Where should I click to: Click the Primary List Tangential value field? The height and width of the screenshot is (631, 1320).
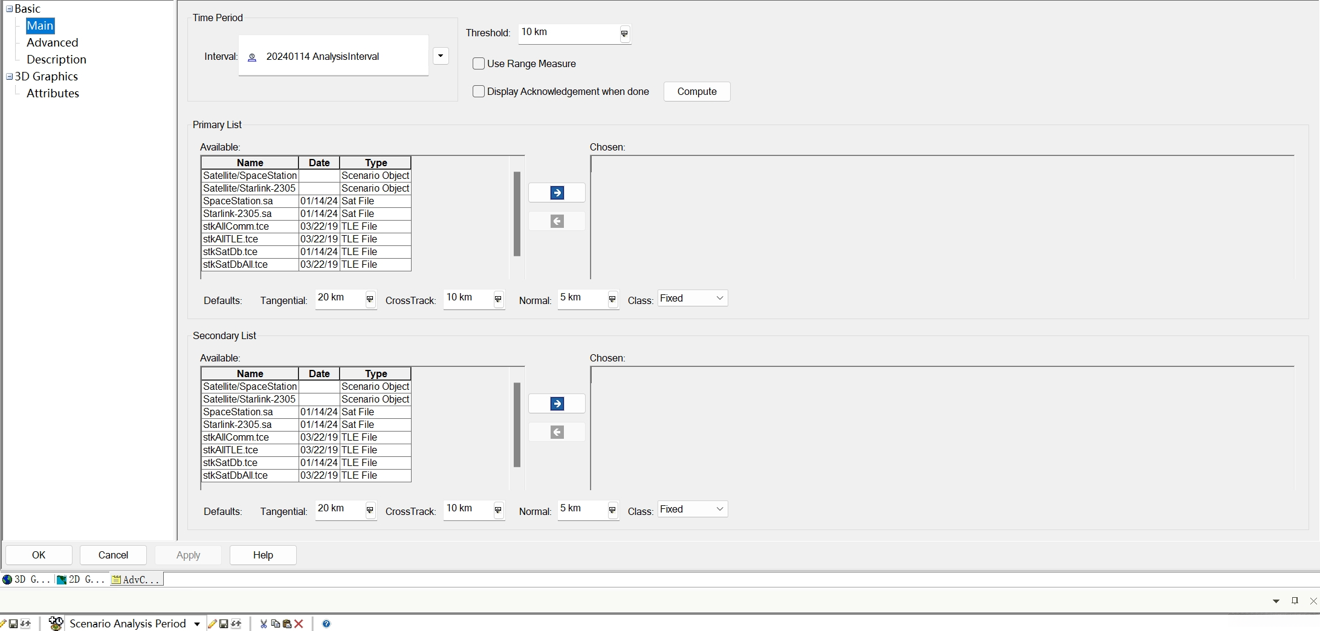click(340, 298)
